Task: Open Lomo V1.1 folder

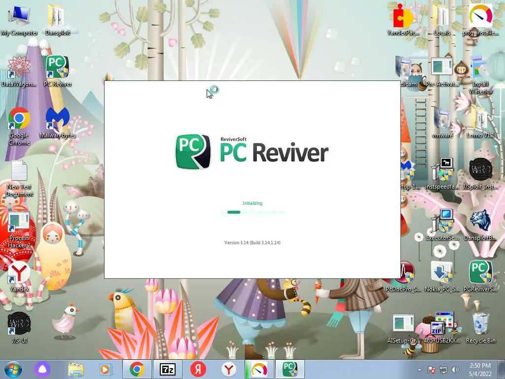Action: [x=480, y=123]
